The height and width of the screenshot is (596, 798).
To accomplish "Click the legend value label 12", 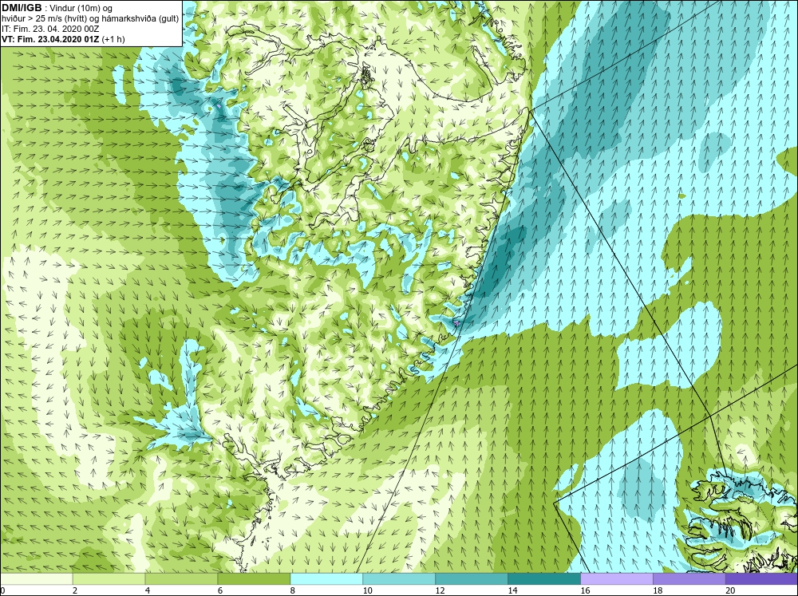I will click(x=440, y=590).
